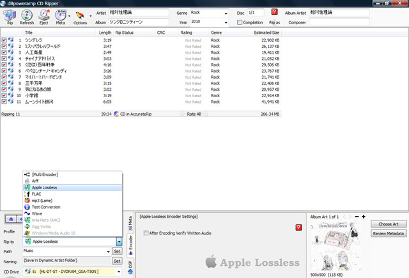Screen dimensions: 409x278
Task: Enable the Compilation checkbox
Action: [240, 22]
